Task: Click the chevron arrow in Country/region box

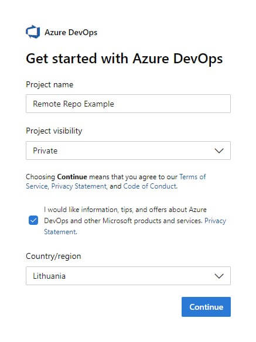Action: [219, 276]
